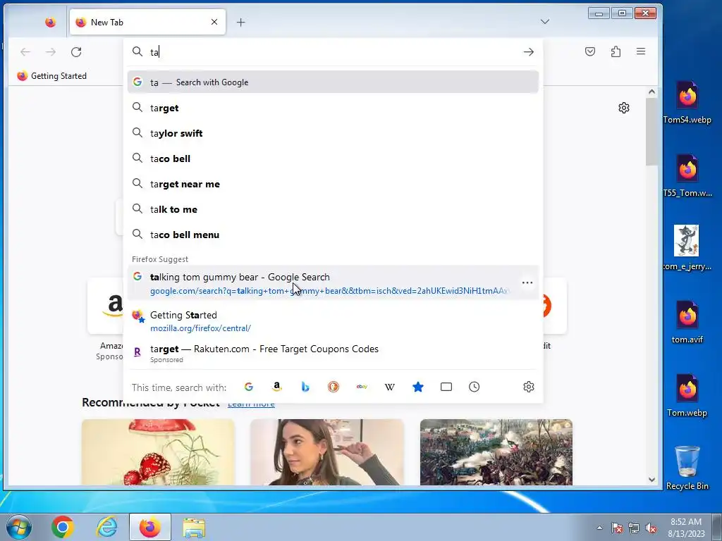This screenshot has height=541, width=722.
Task: Open File Explorer from taskbar
Action: 194,527
